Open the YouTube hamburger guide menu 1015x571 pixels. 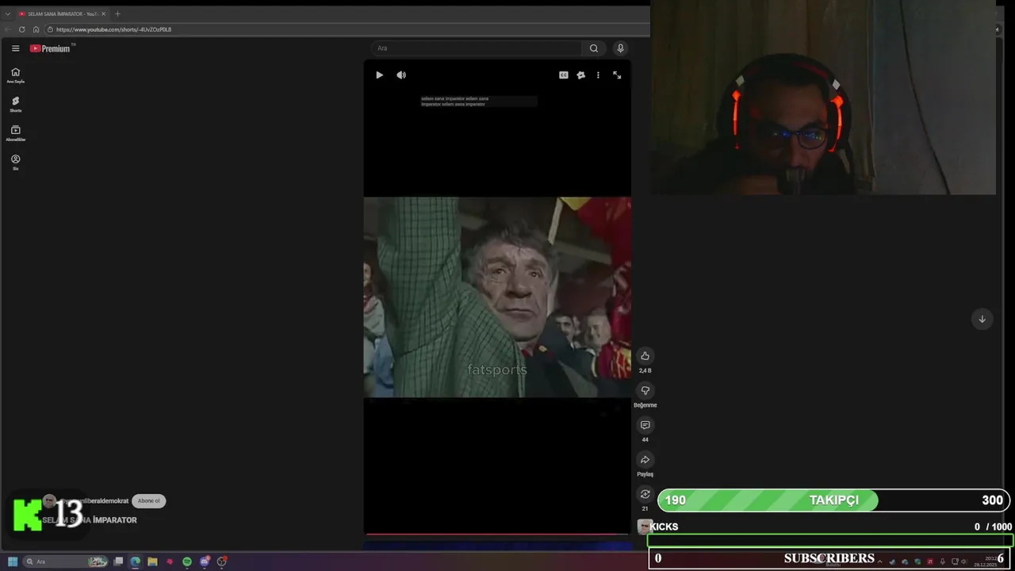(x=15, y=48)
